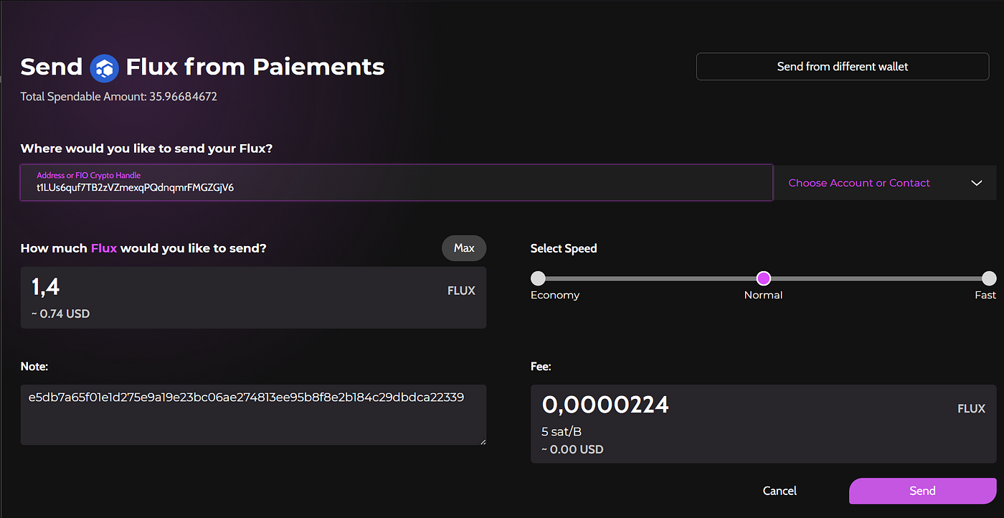
Task: Select Normal speed on the slider
Action: coord(764,278)
